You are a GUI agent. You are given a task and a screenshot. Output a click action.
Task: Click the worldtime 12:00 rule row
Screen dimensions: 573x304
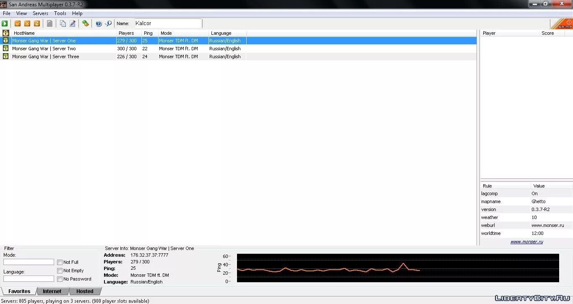tap(526, 233)
